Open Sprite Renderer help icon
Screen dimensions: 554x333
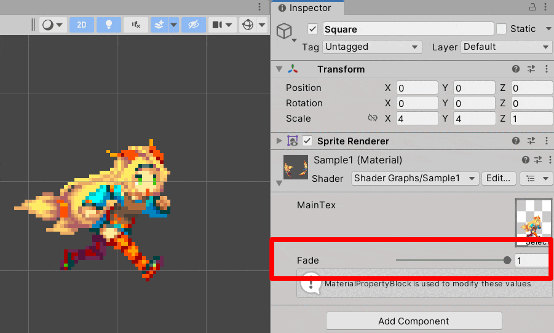tap(516, 141)
